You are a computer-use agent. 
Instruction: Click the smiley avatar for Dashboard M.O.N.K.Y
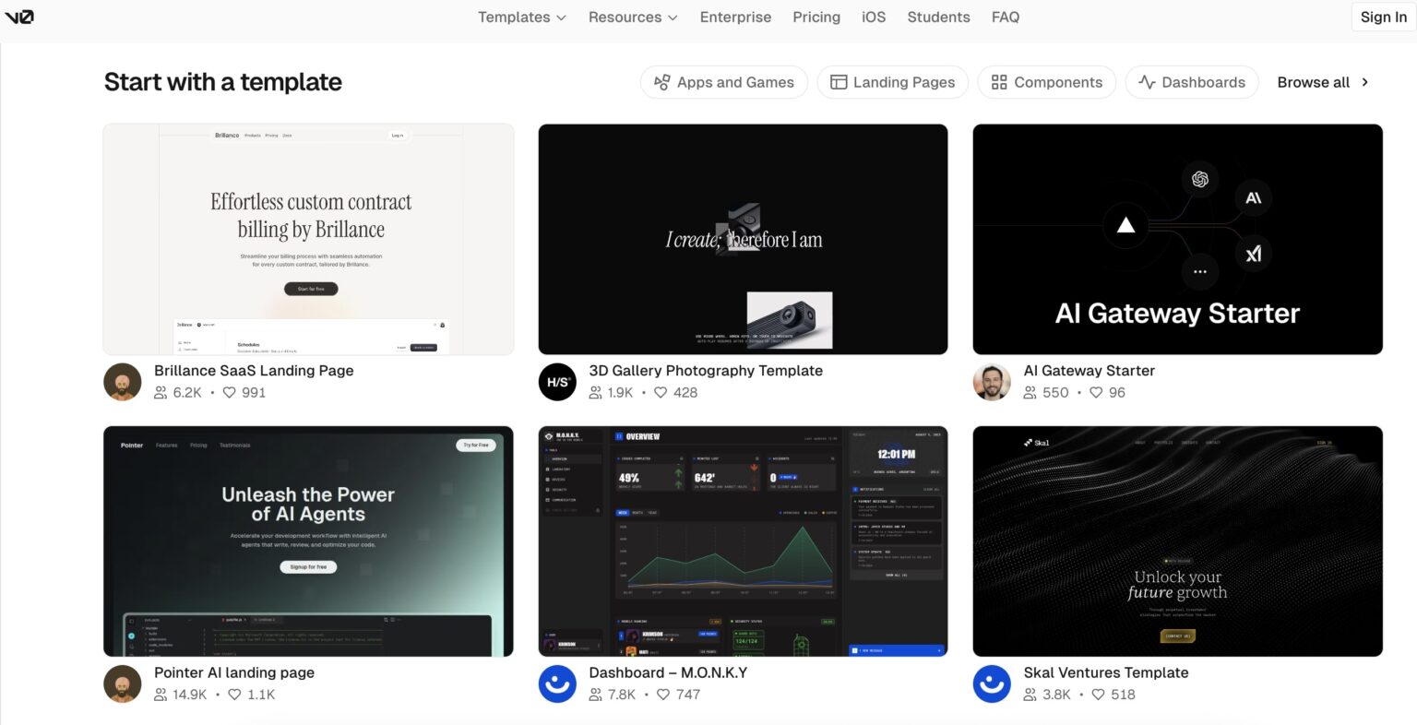(557, 683)
